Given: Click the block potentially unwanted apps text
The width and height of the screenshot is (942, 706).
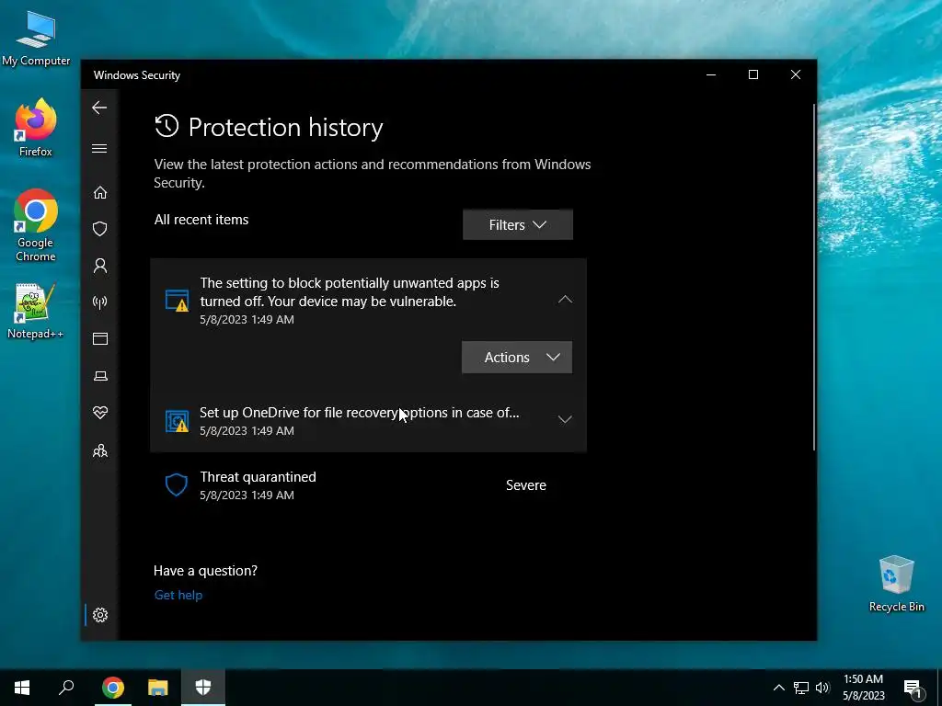Looking at the screenshot, I should (349, 291).
